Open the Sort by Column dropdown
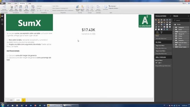190x107 pixels. (33, 8)
